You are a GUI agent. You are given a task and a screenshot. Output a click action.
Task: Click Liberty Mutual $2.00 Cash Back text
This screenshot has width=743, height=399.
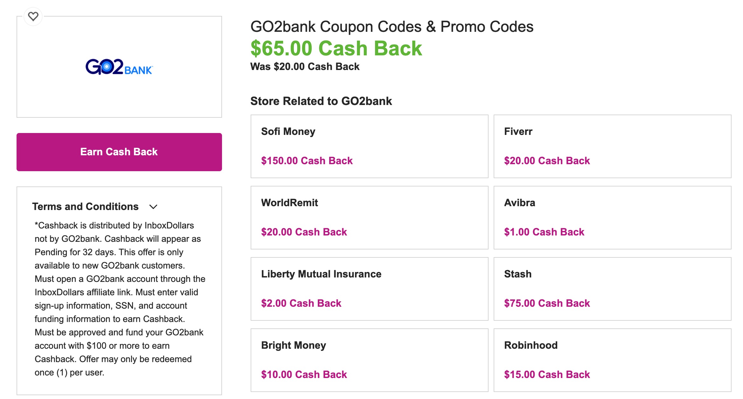tap(301, 303)
